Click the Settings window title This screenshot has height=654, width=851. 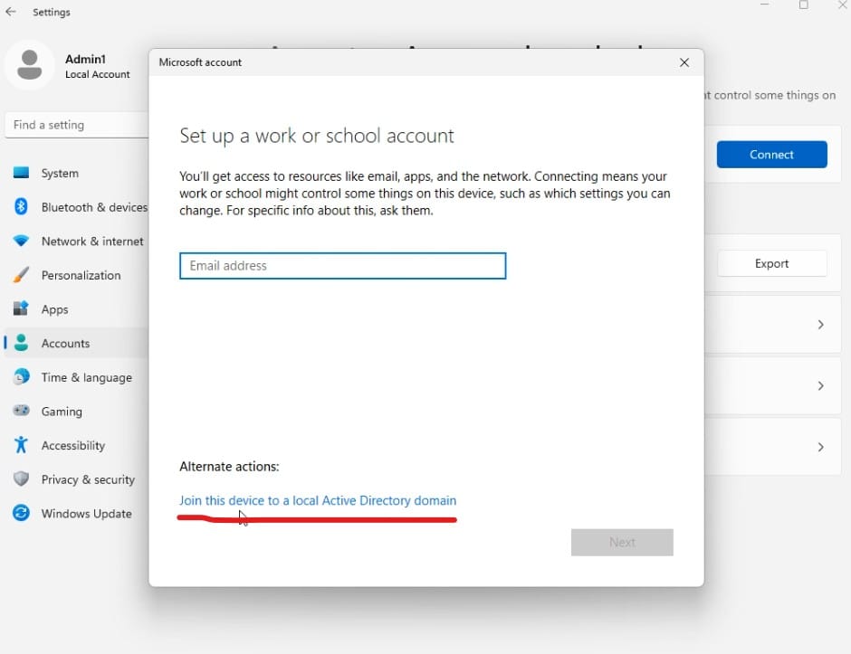coord(52,12)
